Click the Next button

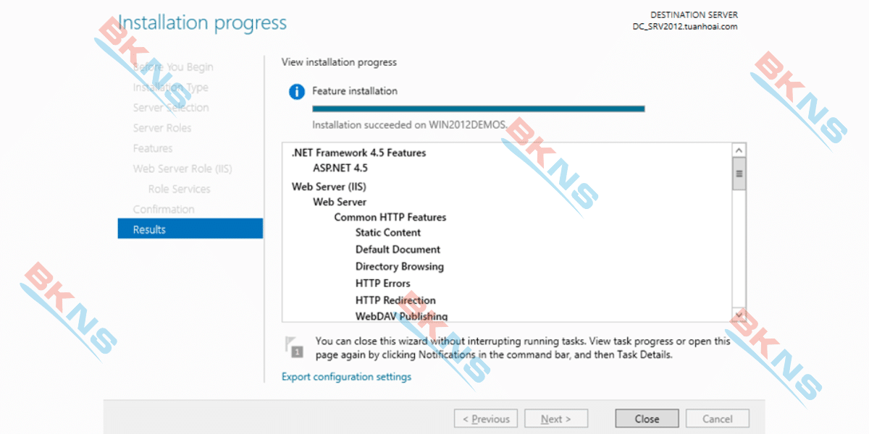pyautogui.click(x=556, y=419)
